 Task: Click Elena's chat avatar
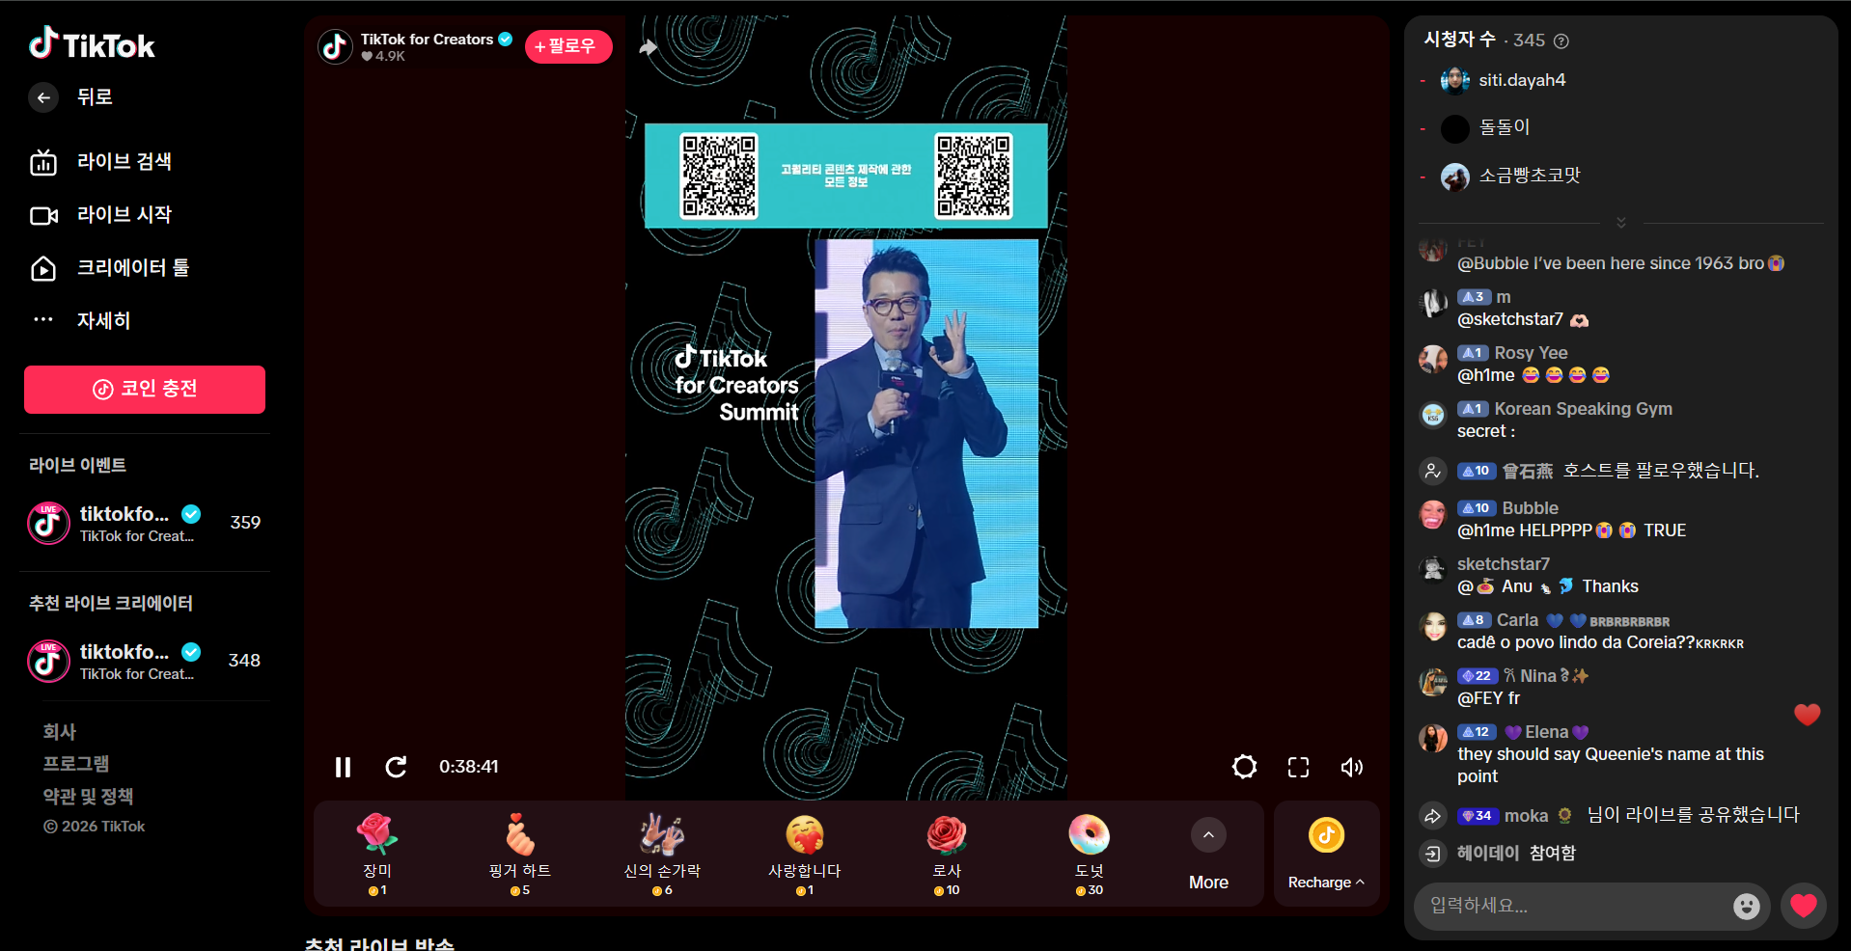coord(1433,738)
